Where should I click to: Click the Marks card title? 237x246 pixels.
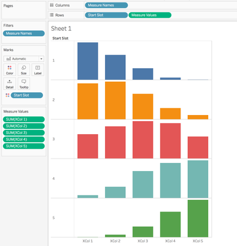tap(9, 50)
